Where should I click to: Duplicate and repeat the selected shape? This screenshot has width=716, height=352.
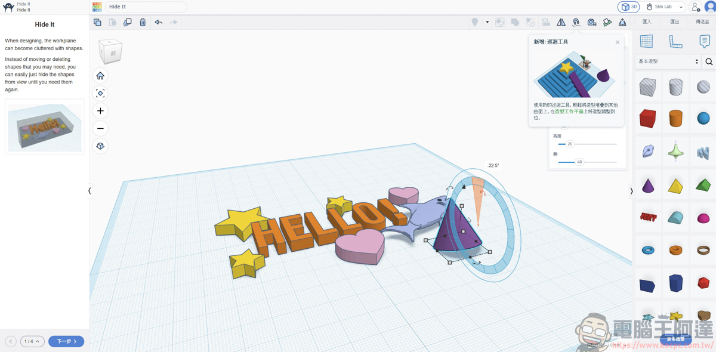pyautogui.click(x=127, y=22)
